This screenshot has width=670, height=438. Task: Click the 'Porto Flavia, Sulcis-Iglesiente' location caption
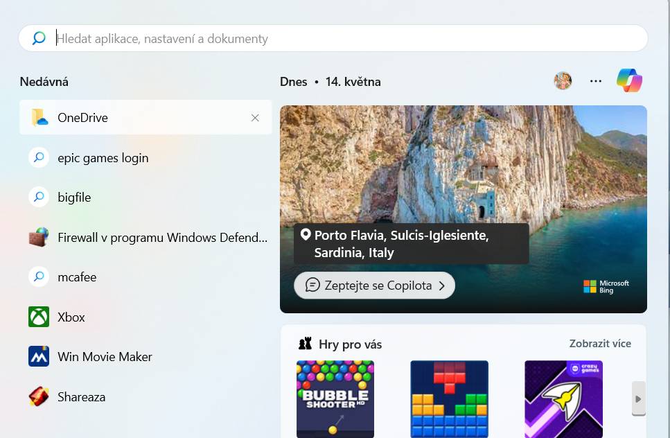click(411, 243)
